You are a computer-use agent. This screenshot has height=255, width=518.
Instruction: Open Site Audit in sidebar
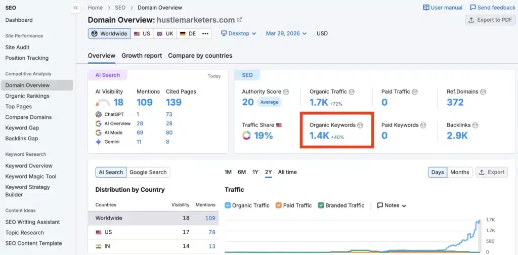[18, 47]
